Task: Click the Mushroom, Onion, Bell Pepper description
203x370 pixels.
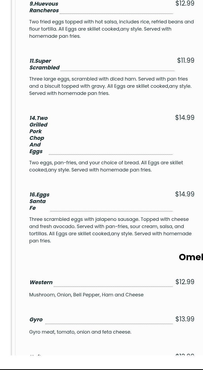Action: pos(86,295)
